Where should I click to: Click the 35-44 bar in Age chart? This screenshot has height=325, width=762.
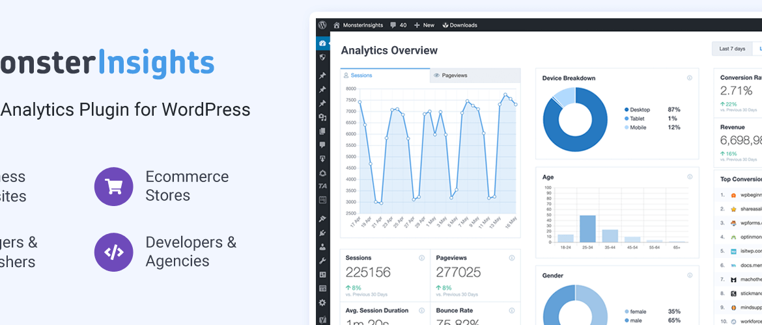coord(610,236)
